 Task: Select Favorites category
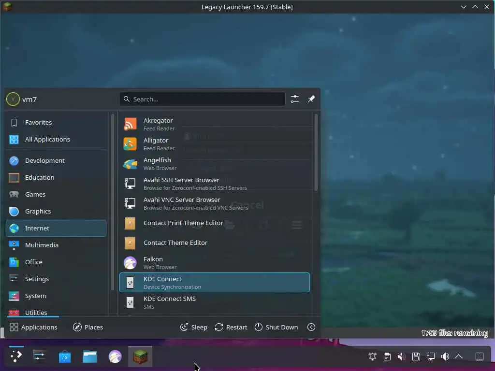56,122
